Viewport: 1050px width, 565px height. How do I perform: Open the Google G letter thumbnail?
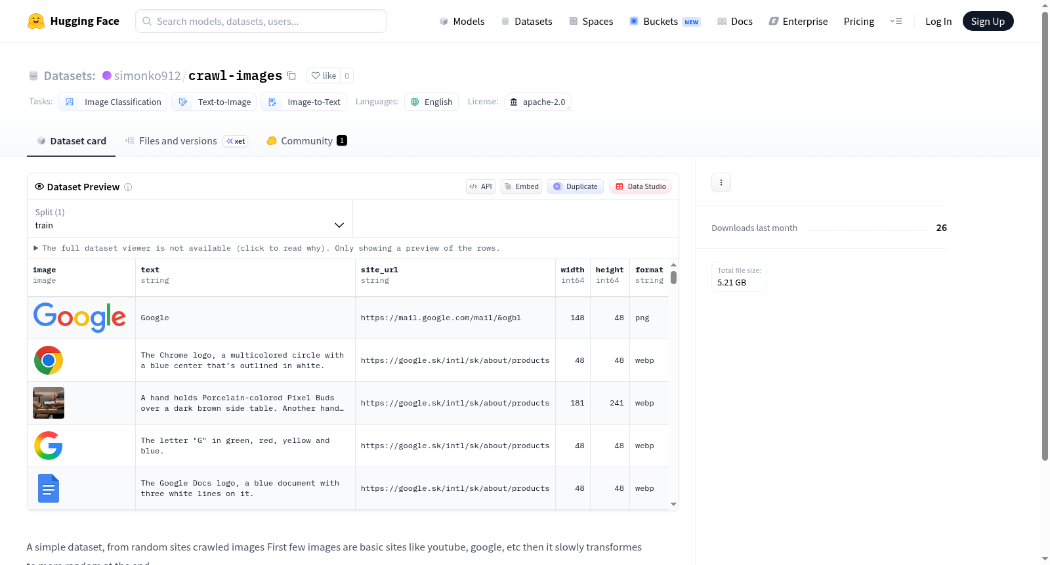pos(49,446)
